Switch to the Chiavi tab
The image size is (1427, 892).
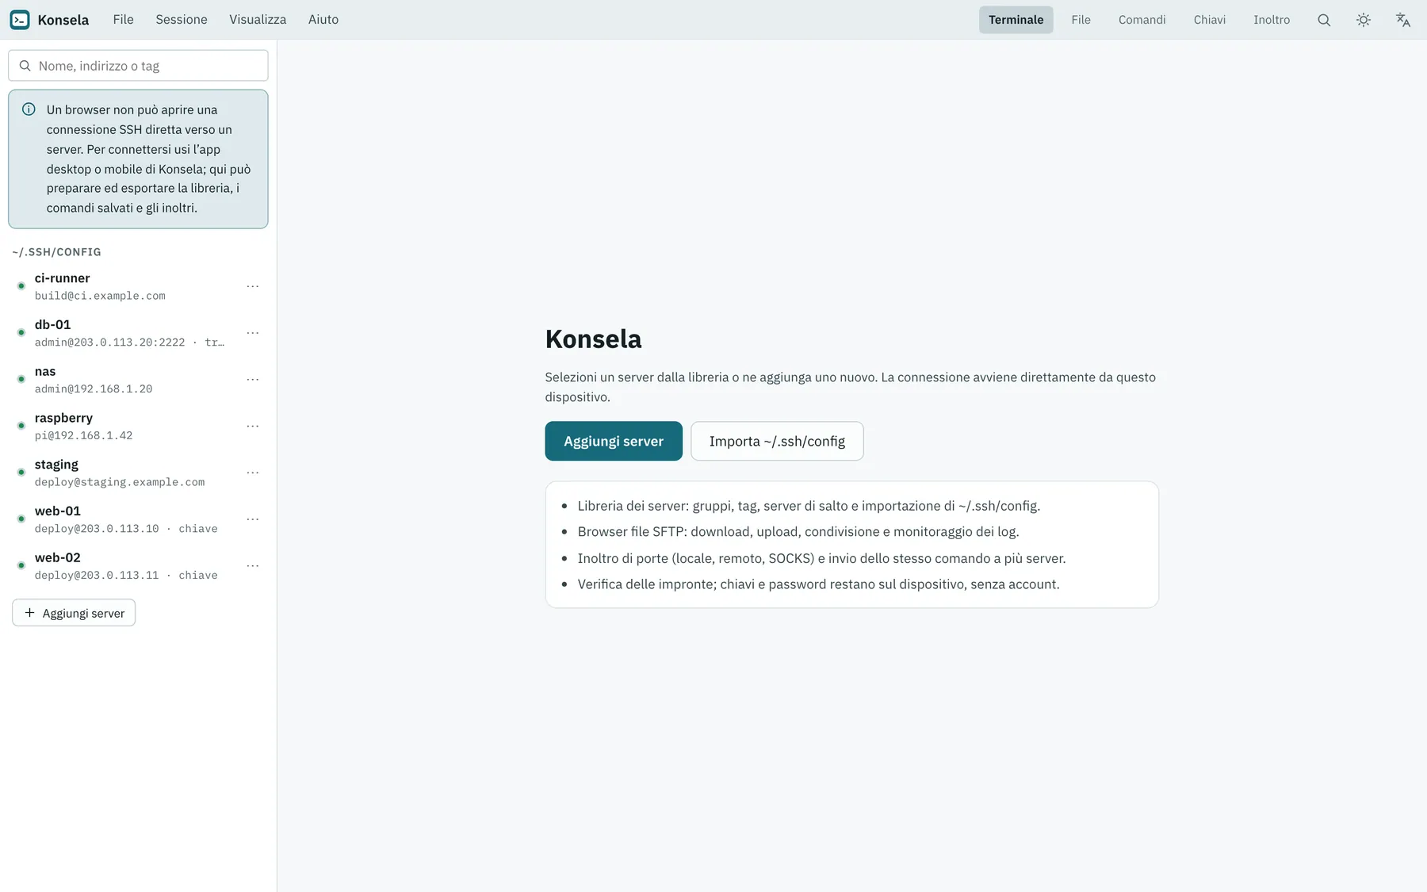(1209, 20)
